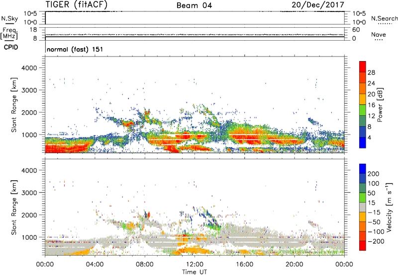Click the 28 tick on power colorbar
The width and height of the screenshot is (398, 275).
click(x=371, y=72)
